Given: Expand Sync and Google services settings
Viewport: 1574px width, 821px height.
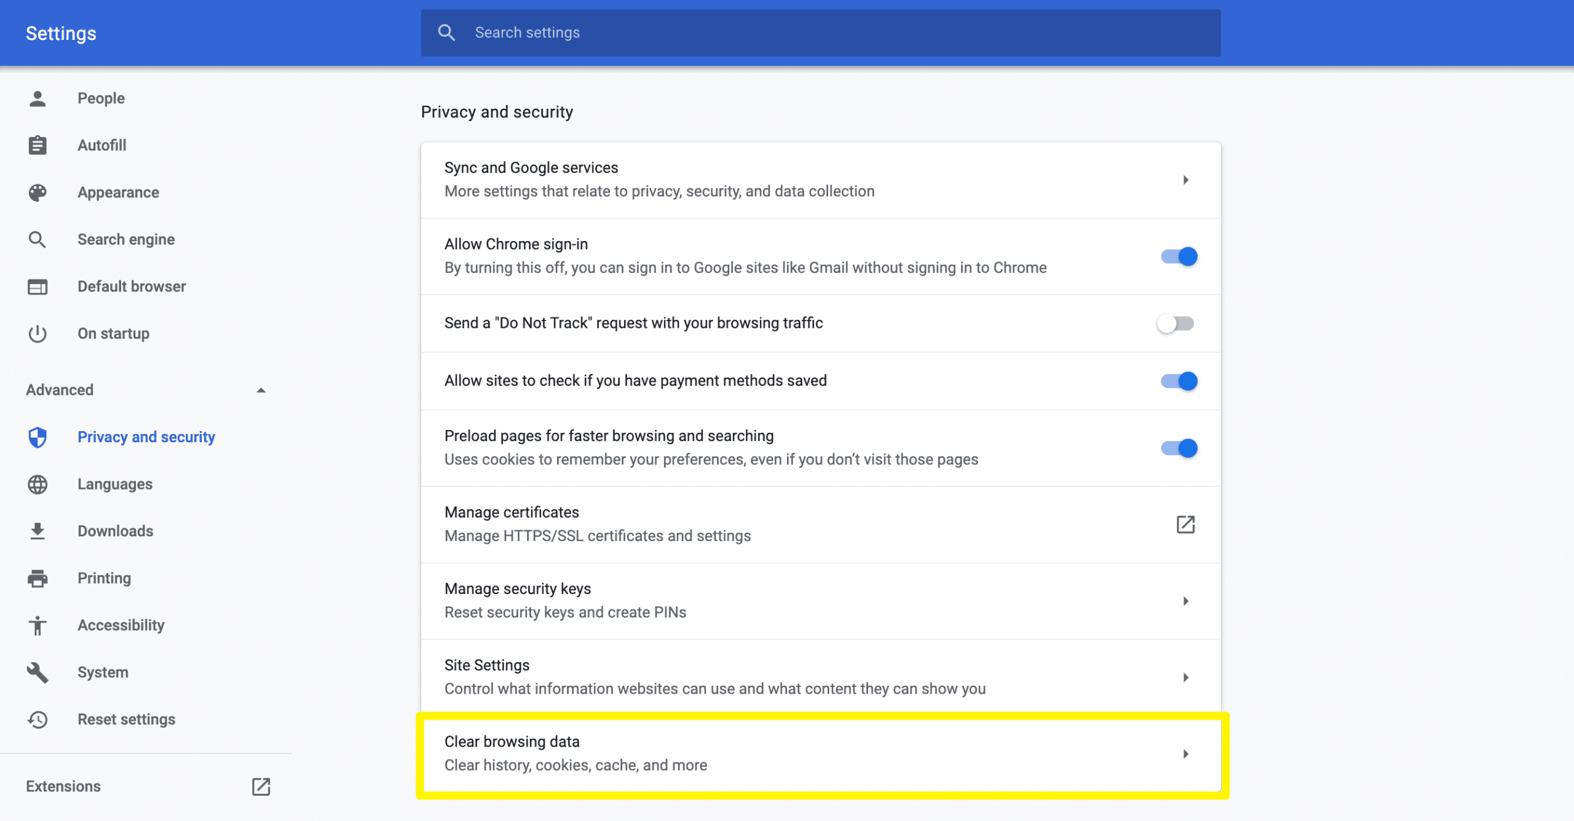Looking at the screenshot, I should (1185, 178).
